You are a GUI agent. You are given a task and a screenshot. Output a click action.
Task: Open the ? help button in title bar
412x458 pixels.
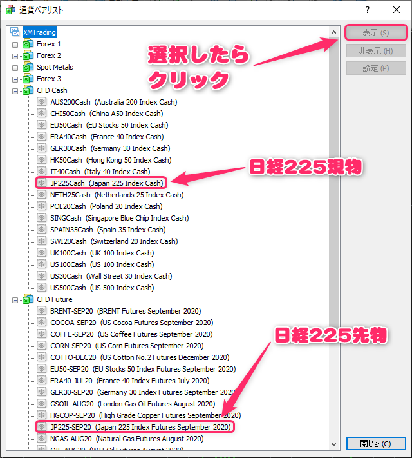(x=368, y=10)
